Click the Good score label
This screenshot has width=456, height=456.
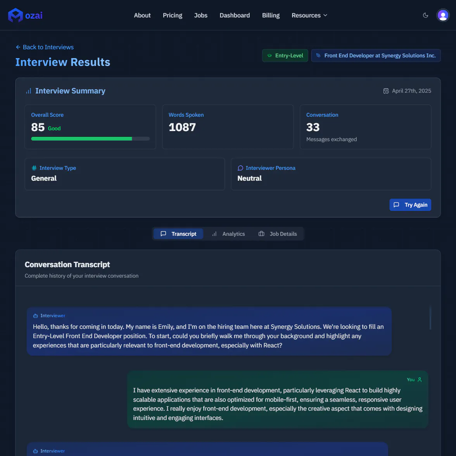pyautogui.click(x=54, y=129)
